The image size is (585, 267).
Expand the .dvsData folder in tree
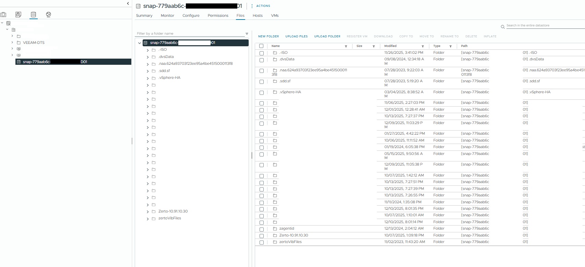[x=148, y=57]
